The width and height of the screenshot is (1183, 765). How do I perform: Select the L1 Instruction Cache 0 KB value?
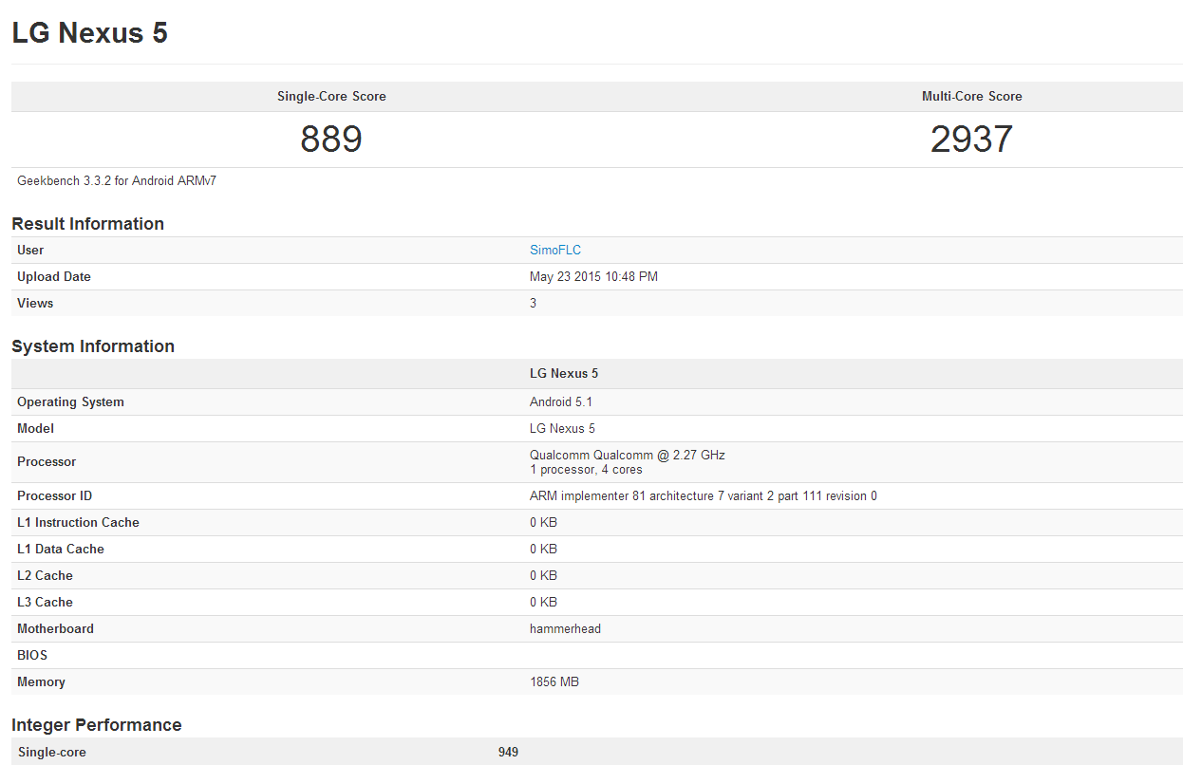click(543, 523)
